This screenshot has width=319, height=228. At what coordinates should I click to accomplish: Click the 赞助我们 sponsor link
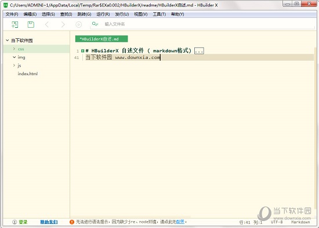pyautogui.click(x=49, y=222)
